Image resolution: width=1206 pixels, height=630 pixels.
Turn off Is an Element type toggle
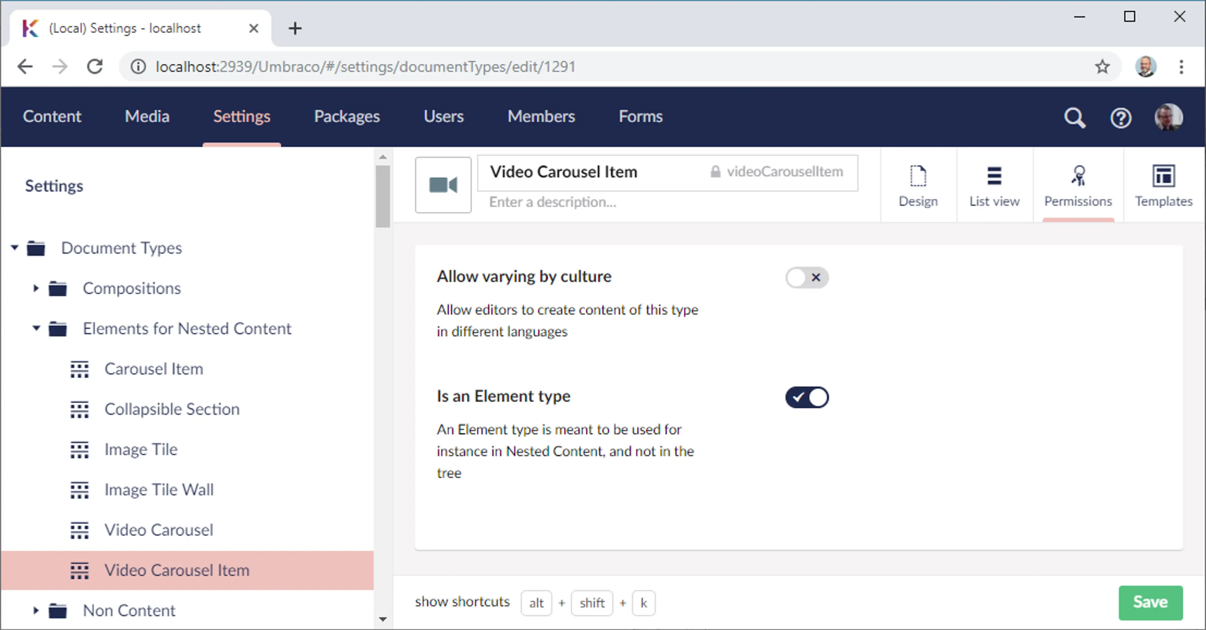(x=806, y=397)
